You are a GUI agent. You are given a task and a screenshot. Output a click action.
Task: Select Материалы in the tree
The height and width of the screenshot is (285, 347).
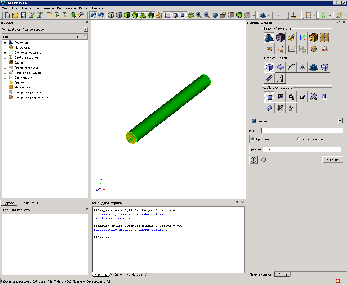point(22,48)
